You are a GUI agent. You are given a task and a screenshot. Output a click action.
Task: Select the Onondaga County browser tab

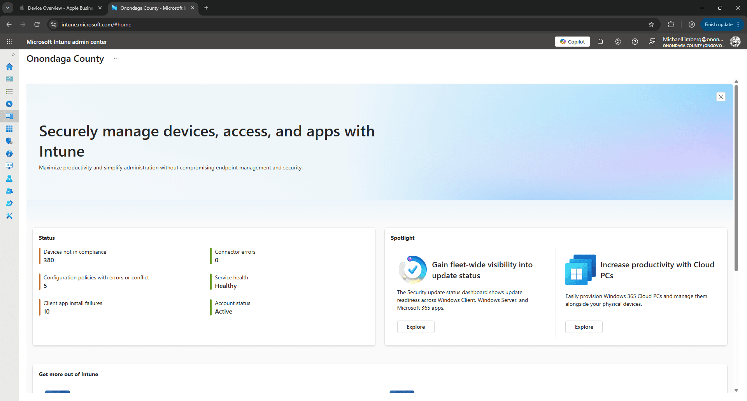coord(153,8)
